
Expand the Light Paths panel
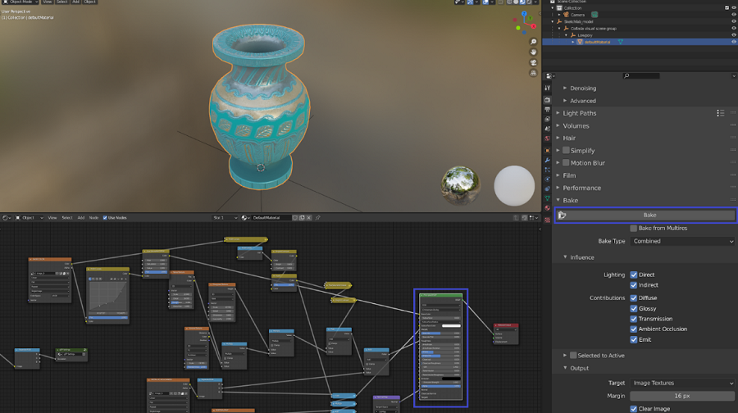pyautogui.click(x=558, y=113)
